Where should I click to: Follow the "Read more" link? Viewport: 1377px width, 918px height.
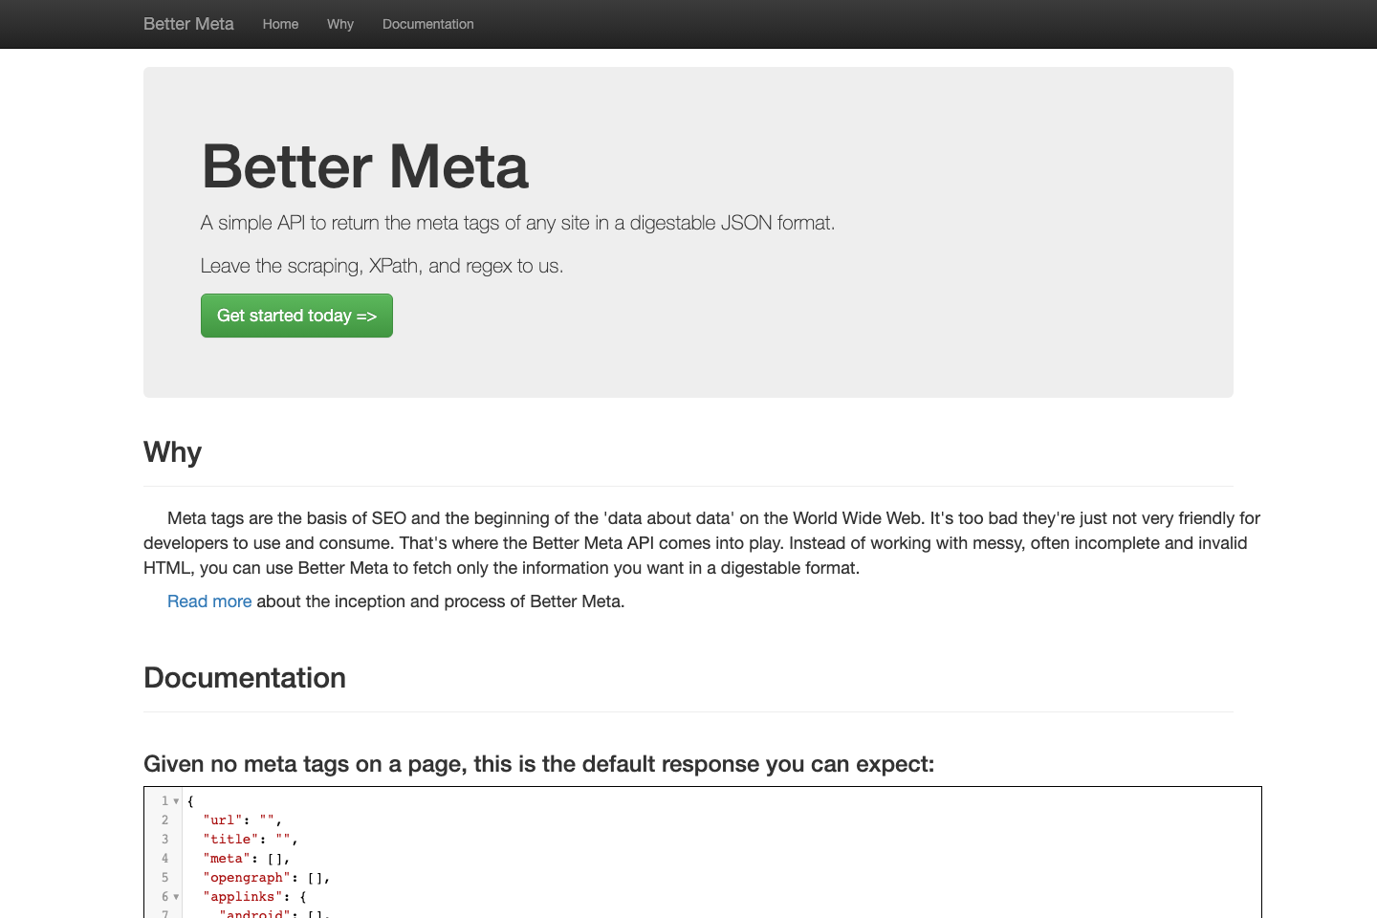(209, 601)
